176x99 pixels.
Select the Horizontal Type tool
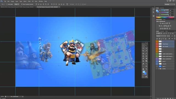tap(146, 64)
